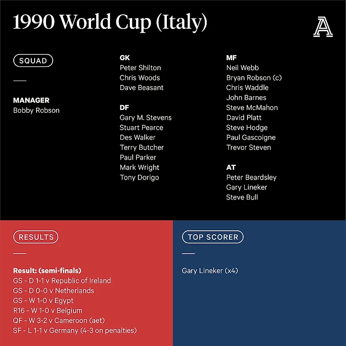
Task: Select defender Stuart Pearce
Action: 141,127
